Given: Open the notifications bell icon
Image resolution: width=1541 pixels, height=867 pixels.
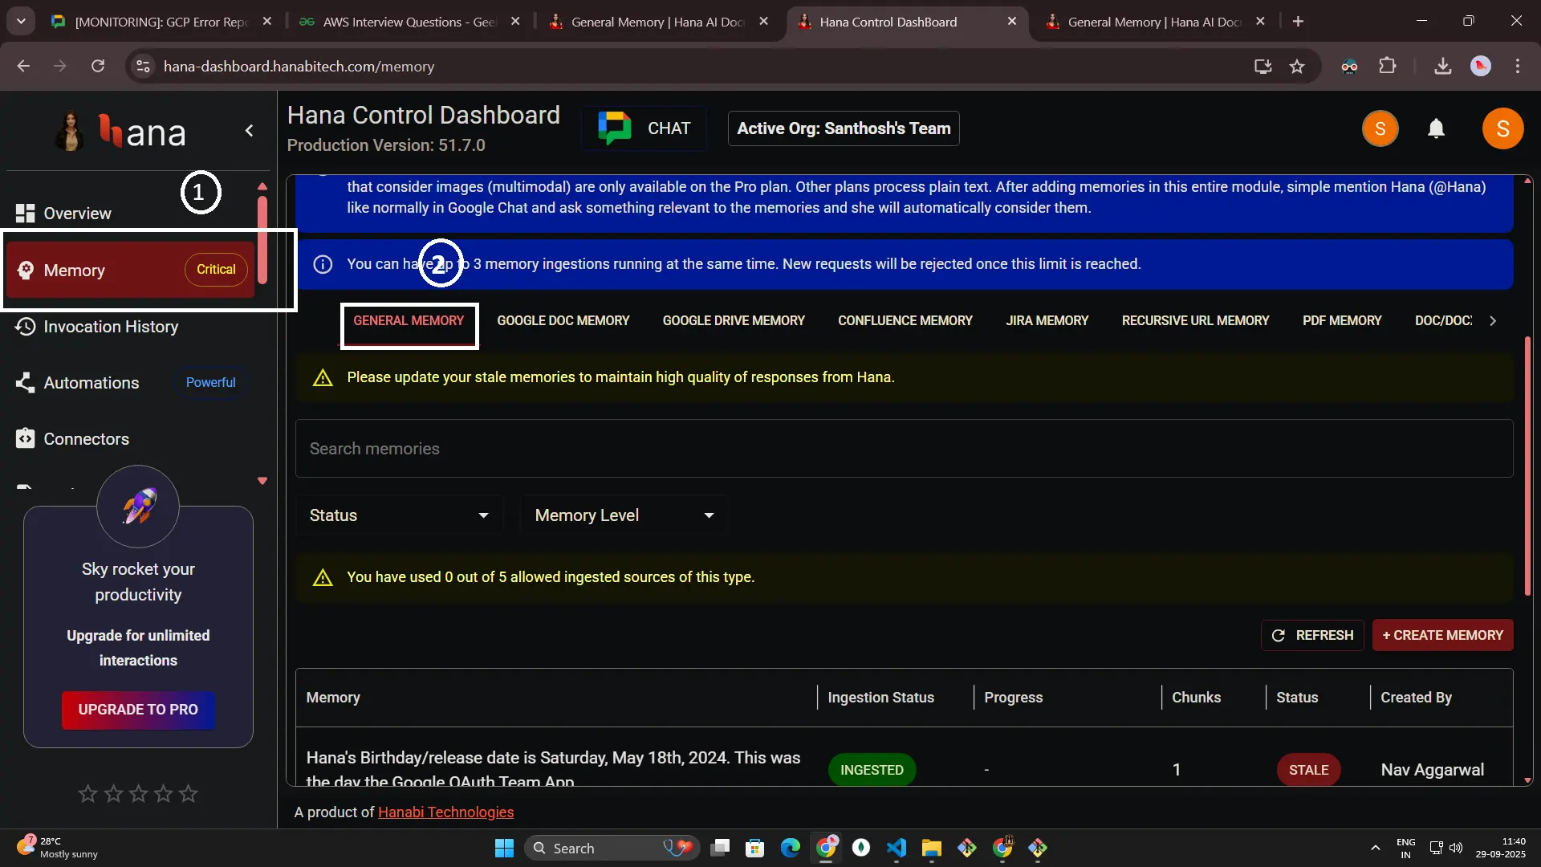Looking at the screenshot, I should [x=1436, y=128].
